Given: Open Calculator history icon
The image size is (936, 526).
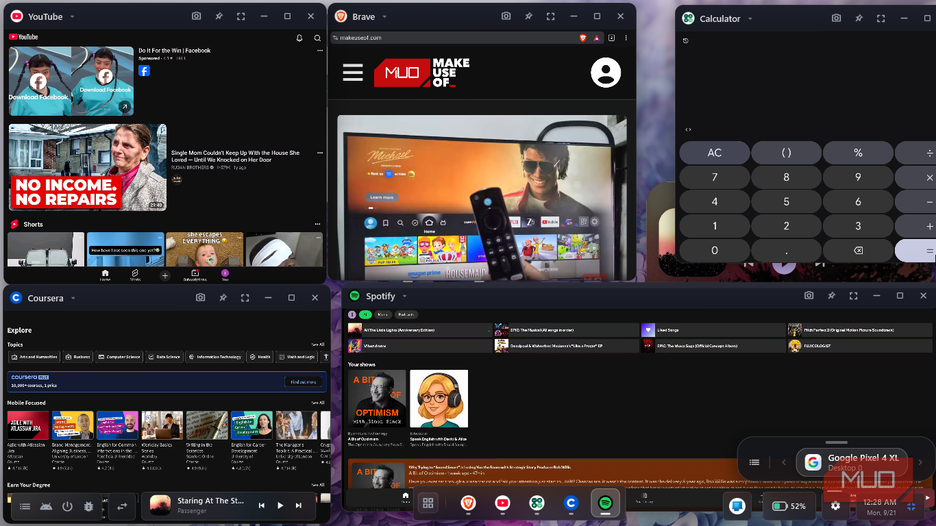Looking at the screenshot, I should tap(686, 41).
